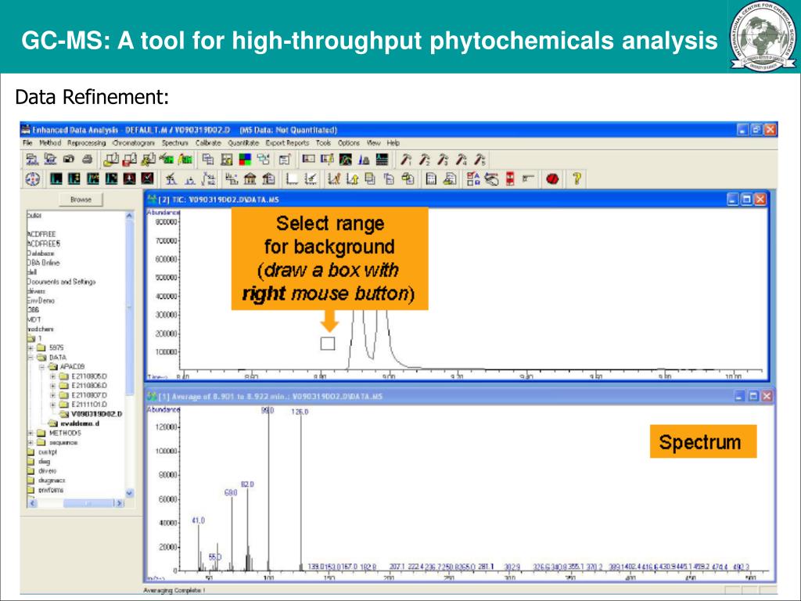Open the Quantitate menu
This screenshot has width=801, height=601.
243,143
